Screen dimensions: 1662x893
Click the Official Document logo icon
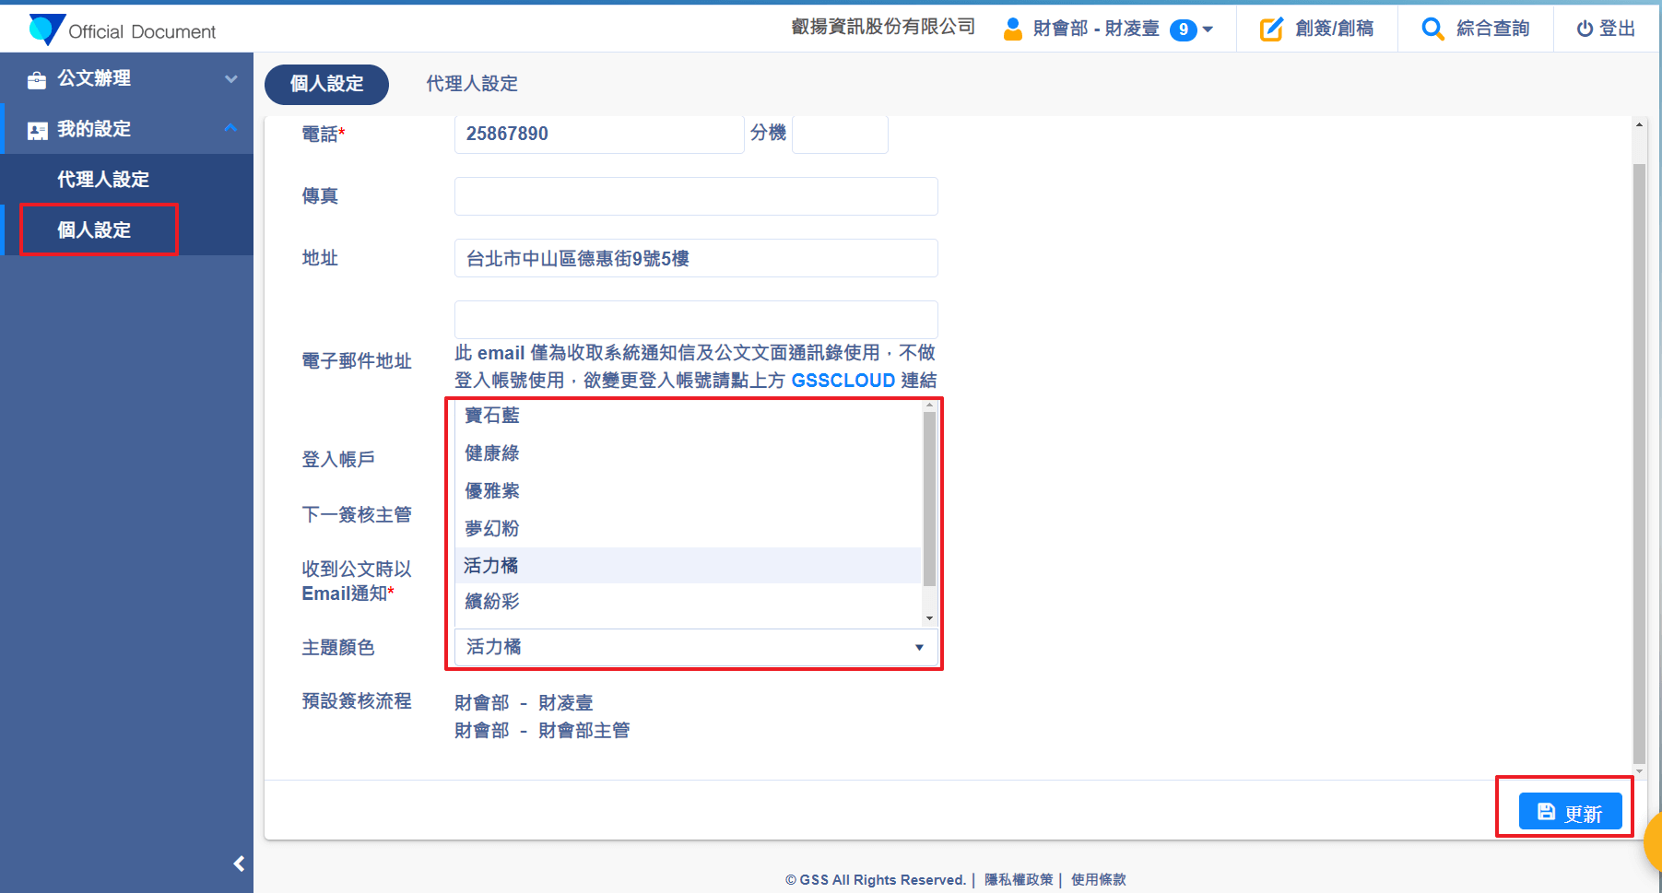(46, 29)
